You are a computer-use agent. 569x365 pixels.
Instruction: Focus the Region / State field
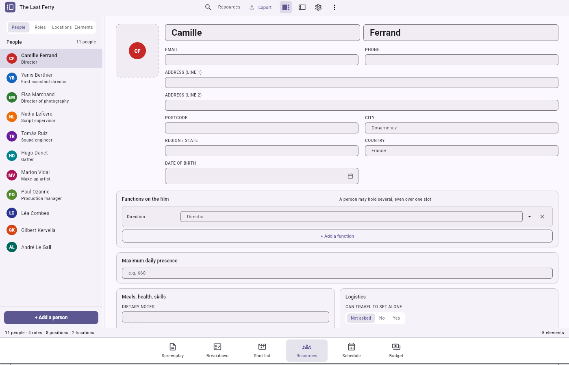(x=262, y=150)
